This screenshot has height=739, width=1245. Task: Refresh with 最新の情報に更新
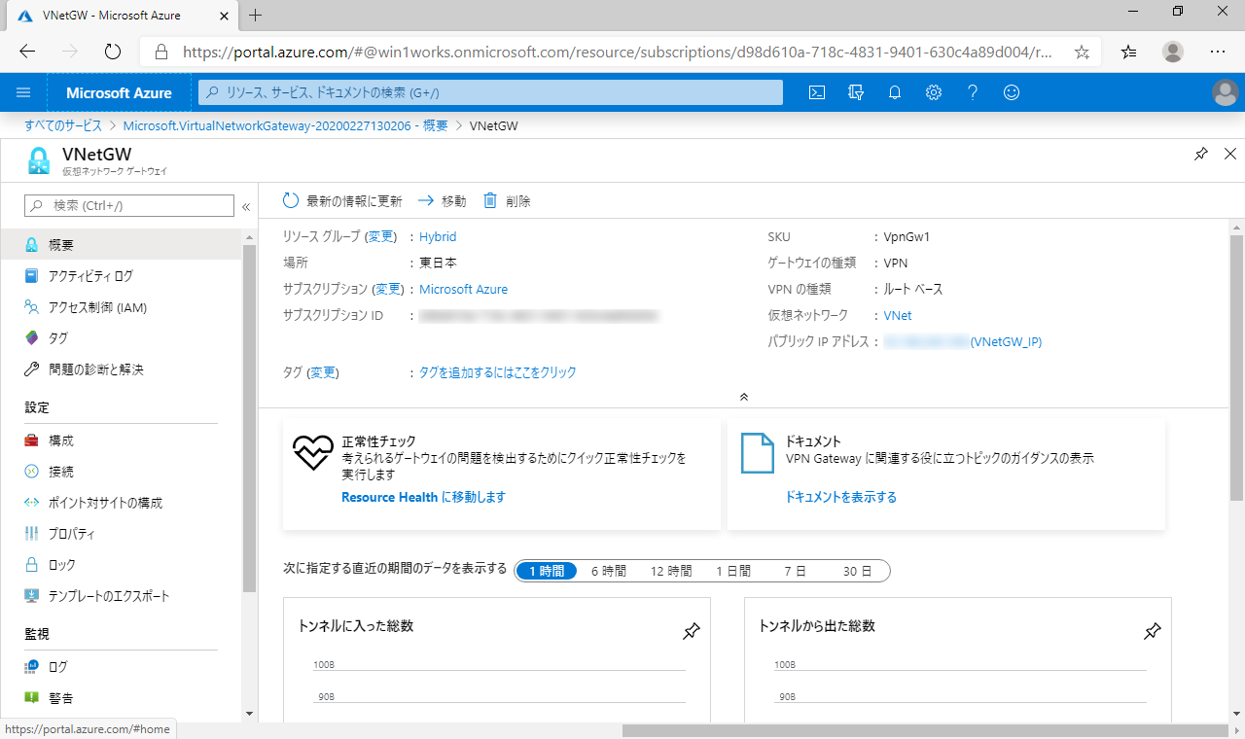coord(342,201)
